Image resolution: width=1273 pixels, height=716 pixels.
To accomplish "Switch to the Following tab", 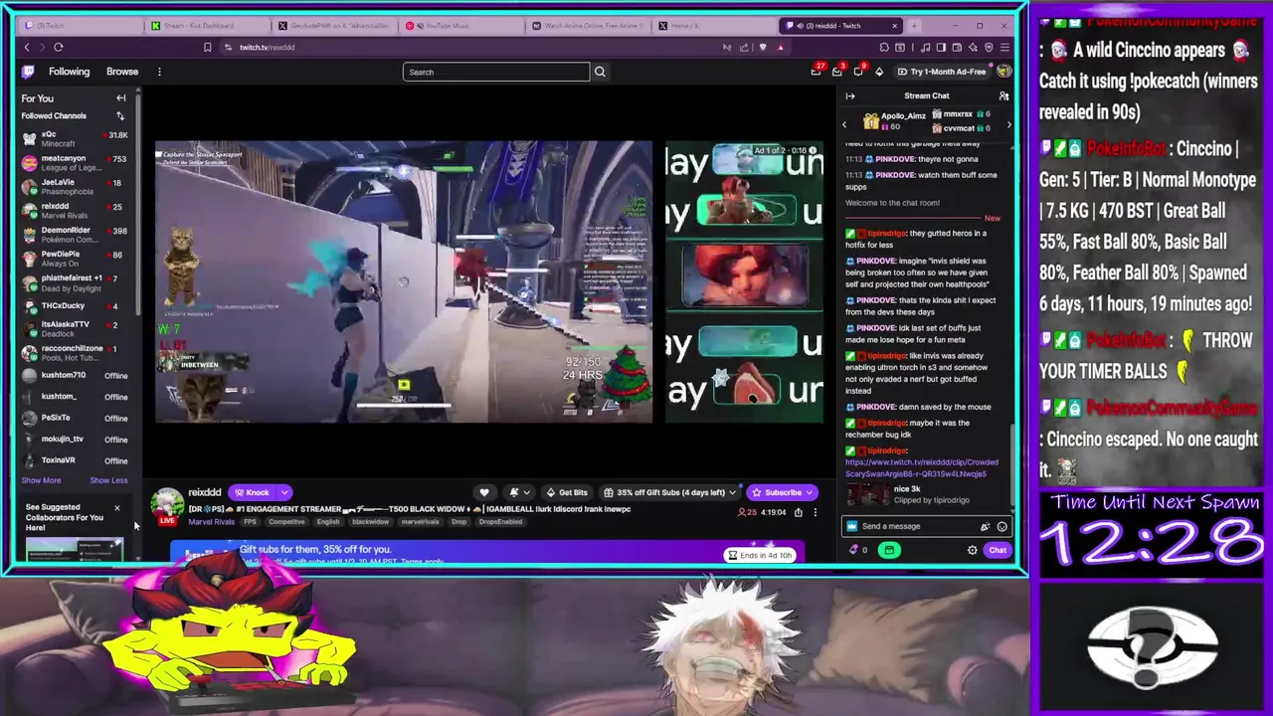I will pos(70,72).
